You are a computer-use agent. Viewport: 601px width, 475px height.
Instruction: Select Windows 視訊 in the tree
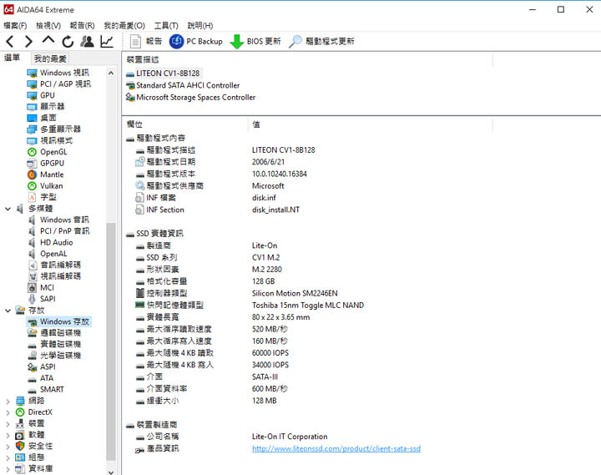click(x=64, y=73)
